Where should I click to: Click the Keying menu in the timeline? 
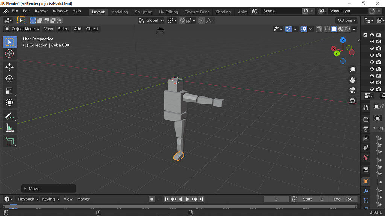pyautogui.click(x=50, y=199)
